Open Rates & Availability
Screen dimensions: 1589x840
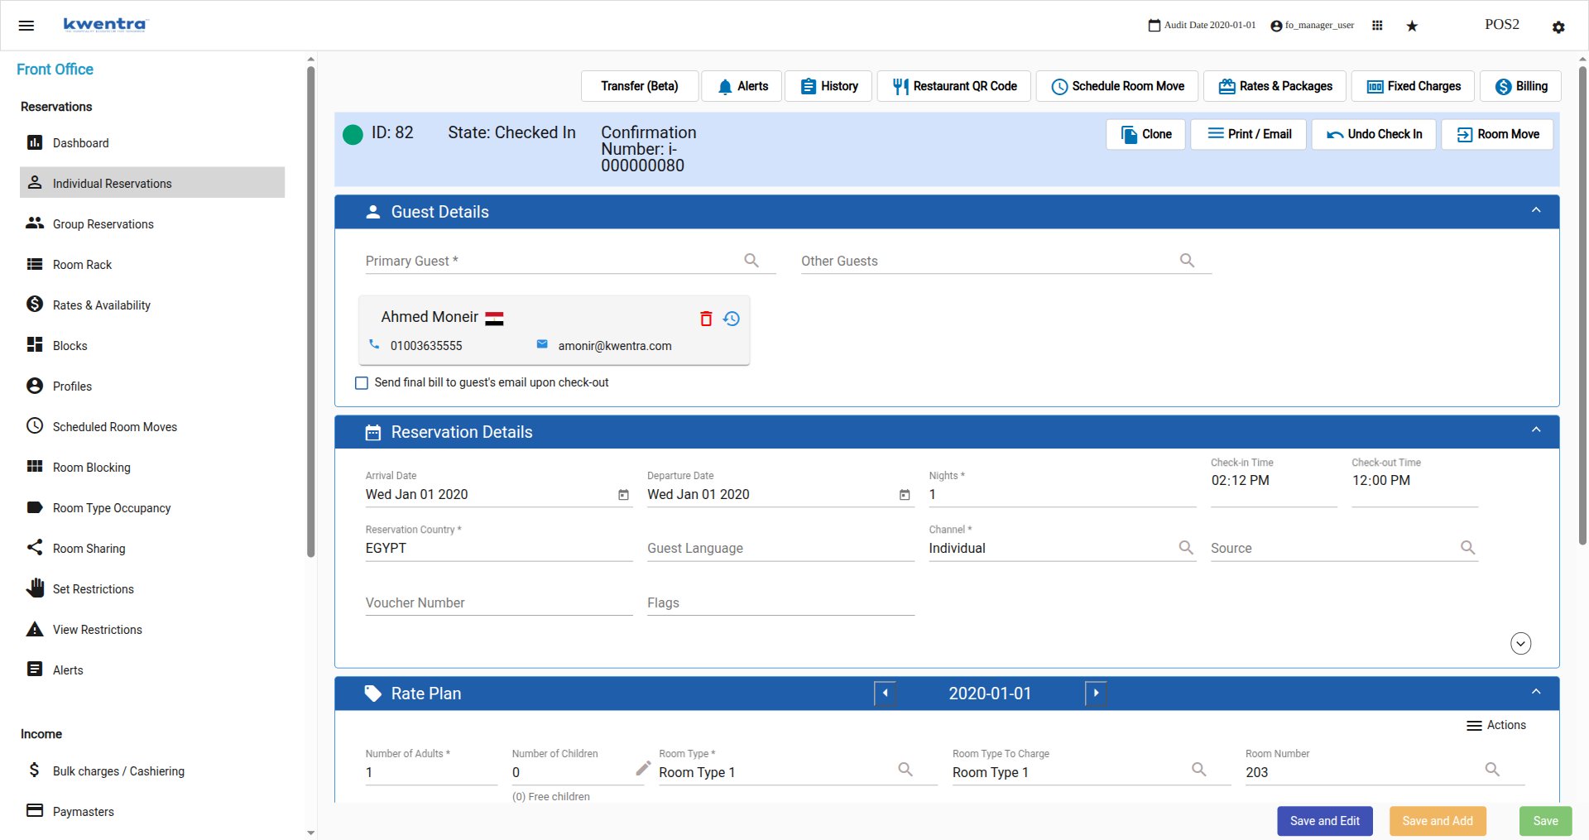[x=152, y=305]
